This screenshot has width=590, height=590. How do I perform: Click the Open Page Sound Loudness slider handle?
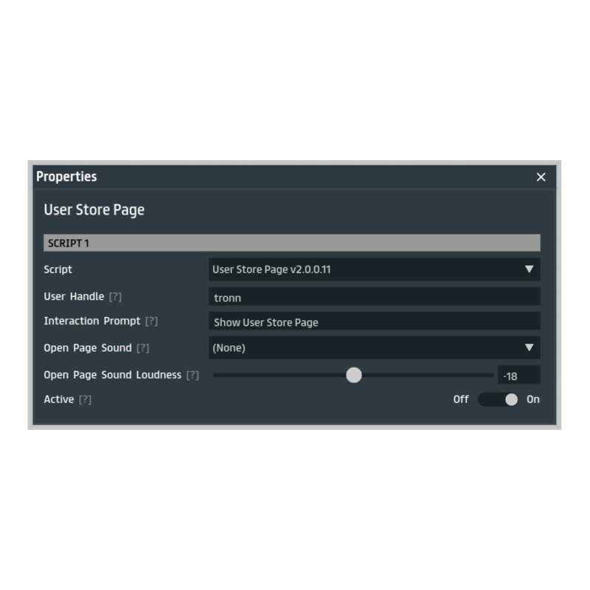click(354, 375)
